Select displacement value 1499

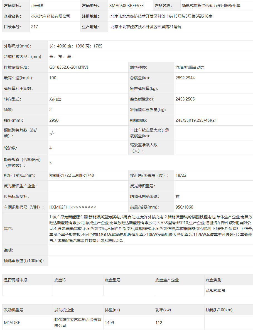(109, 323)
